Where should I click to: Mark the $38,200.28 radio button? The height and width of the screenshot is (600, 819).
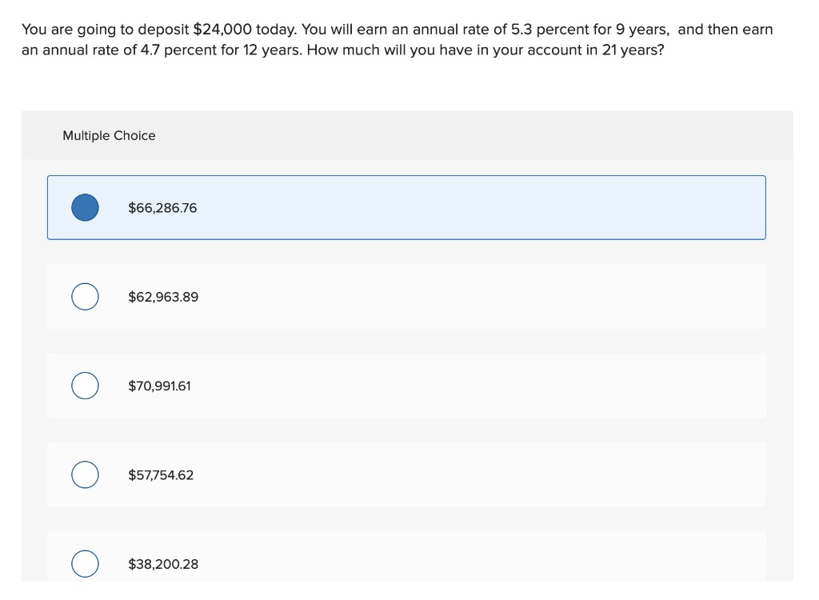85,563
